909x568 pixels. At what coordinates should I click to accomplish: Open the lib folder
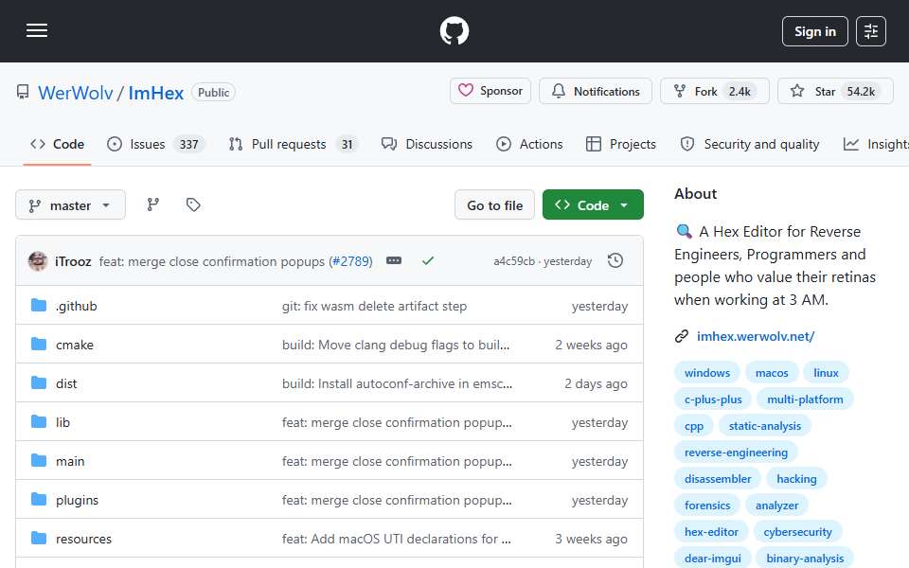point(62,422)
